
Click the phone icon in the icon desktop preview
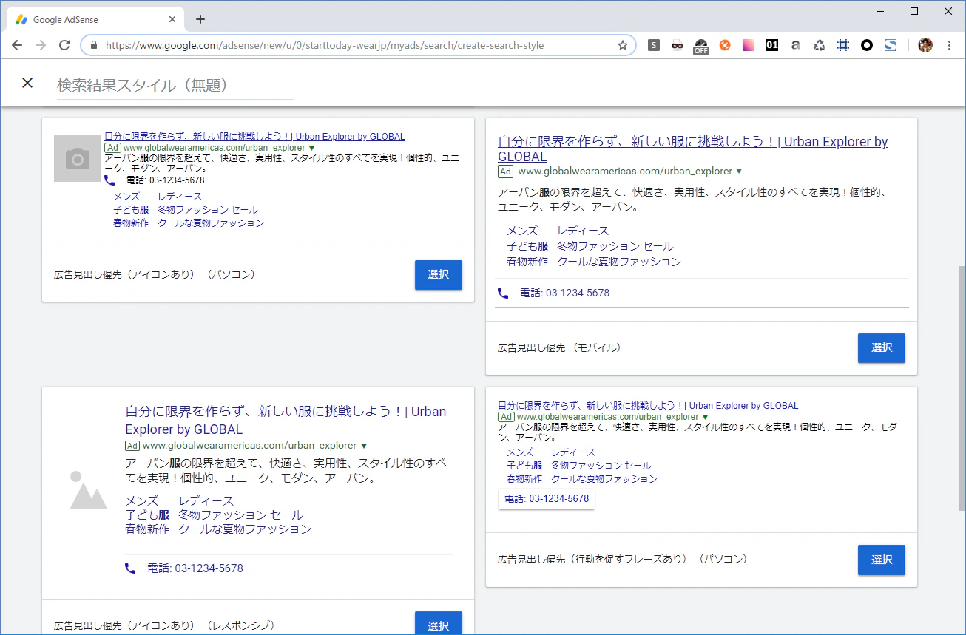click(x=109, y=180)
